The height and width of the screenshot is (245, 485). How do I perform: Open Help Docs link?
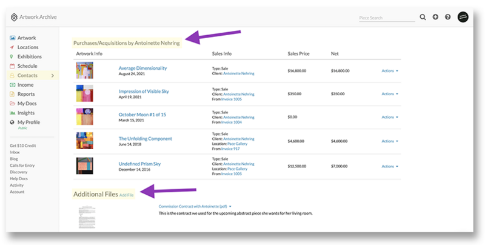click(19, 178)
